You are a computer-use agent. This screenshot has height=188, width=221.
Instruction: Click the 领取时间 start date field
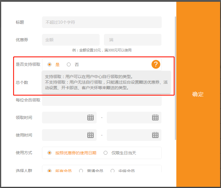point(64,118)
